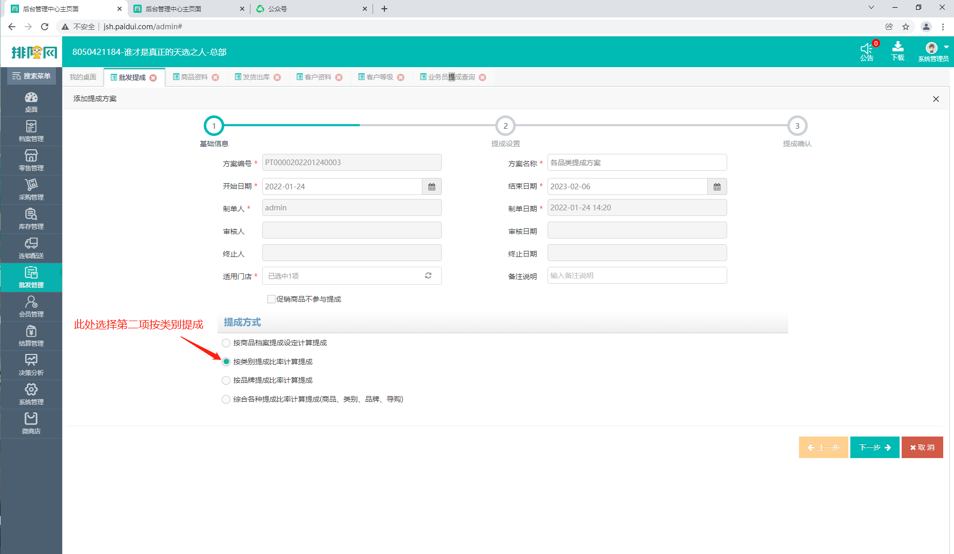Open the 公告 announcements speaker icon
954x554 pixels.
pyautogui.click(x=867, y=51)
